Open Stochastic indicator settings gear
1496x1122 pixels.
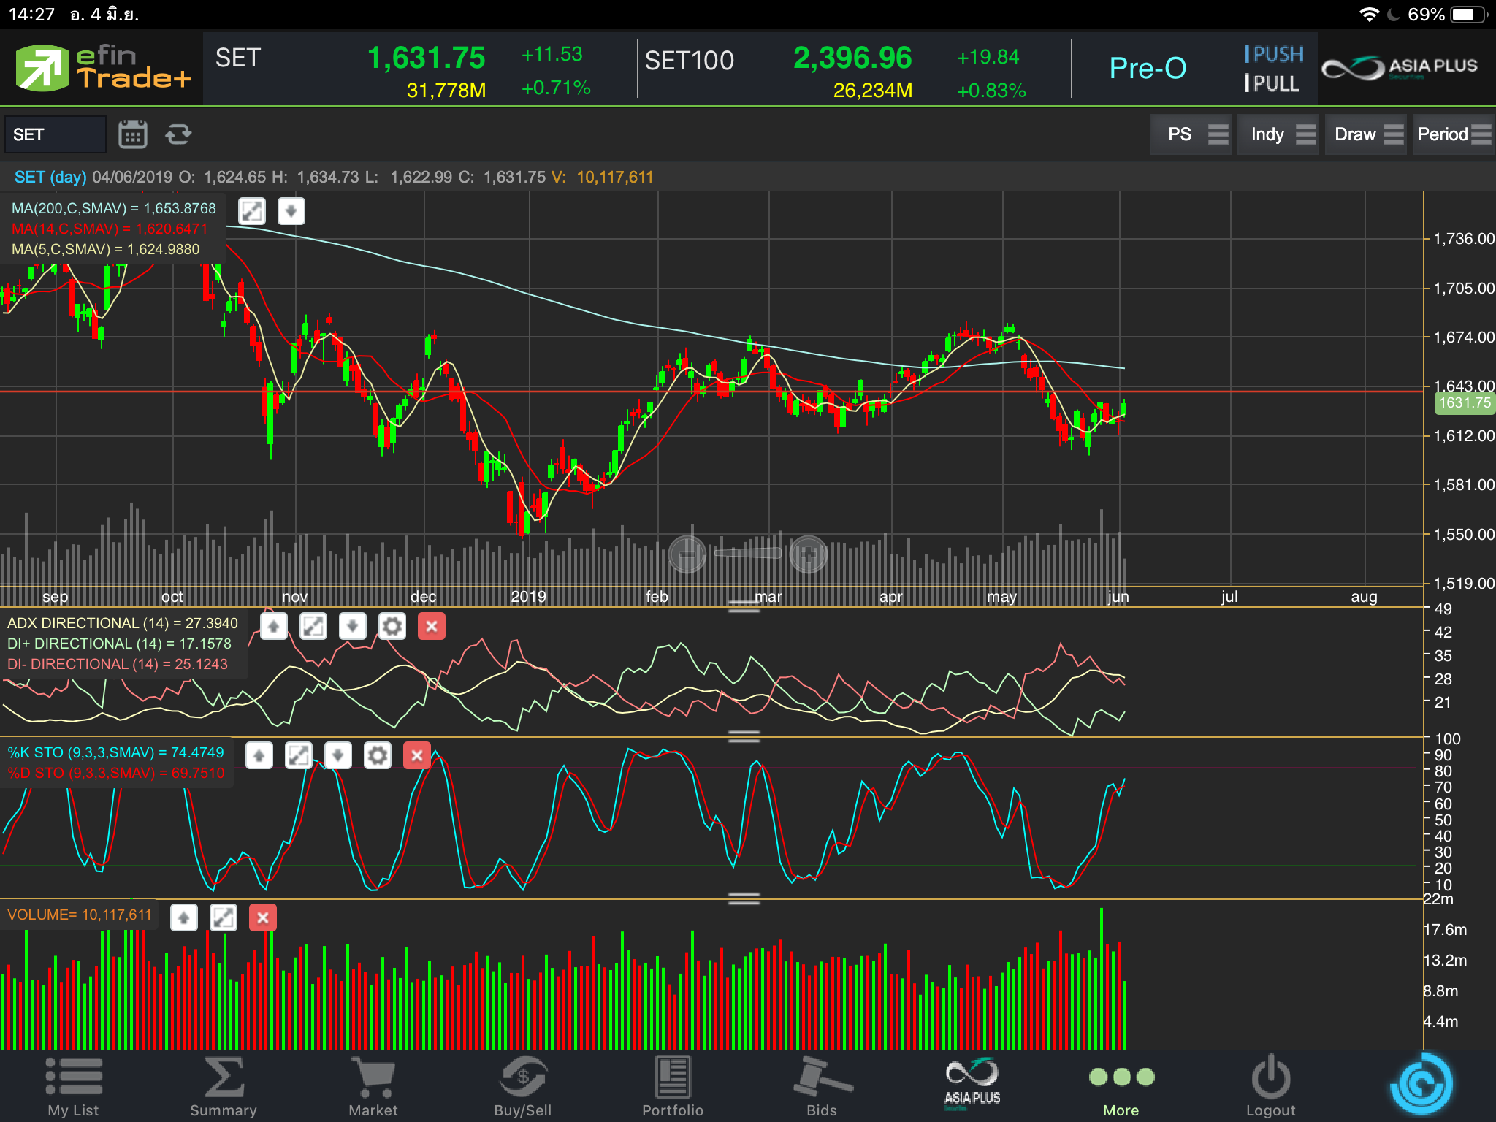378,755
